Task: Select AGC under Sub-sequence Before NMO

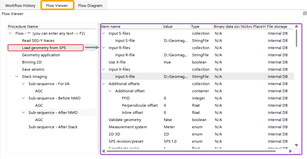Action: pos(39,105)
